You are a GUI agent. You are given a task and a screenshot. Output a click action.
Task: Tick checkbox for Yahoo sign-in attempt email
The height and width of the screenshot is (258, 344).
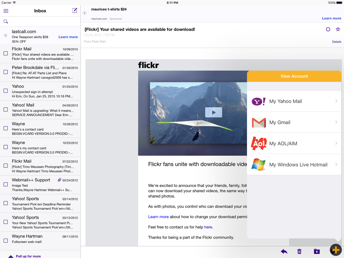coord(6,90)
